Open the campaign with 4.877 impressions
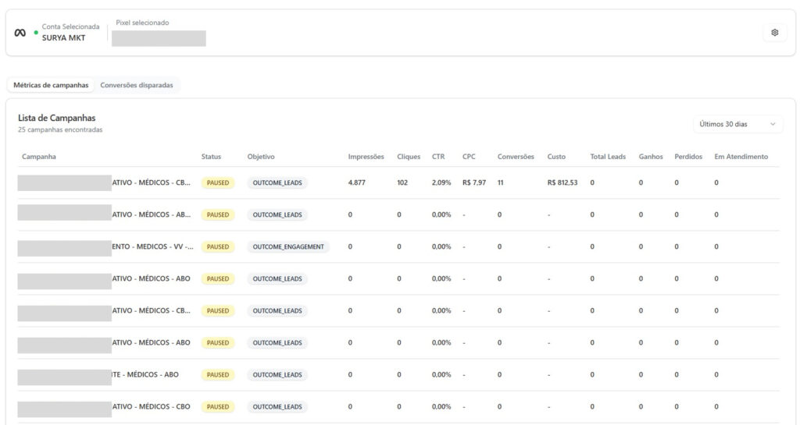This screenshot has height=425, width=800. pos(151,183)
